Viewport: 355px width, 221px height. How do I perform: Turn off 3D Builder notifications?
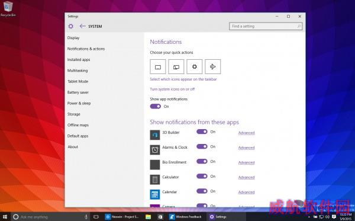(x=202, y=132)
